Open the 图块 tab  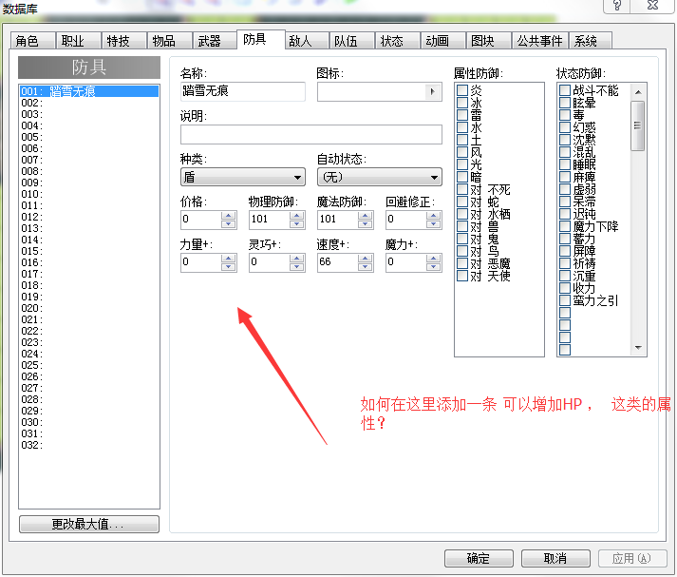pyautogui.click(x=489, y=41)
